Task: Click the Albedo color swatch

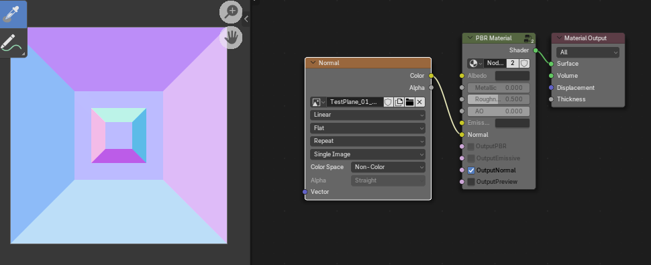Action: 512,76
